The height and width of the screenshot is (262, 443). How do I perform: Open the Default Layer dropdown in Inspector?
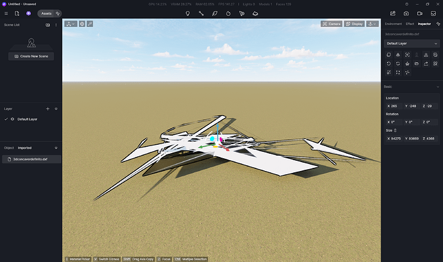[411, 44]
